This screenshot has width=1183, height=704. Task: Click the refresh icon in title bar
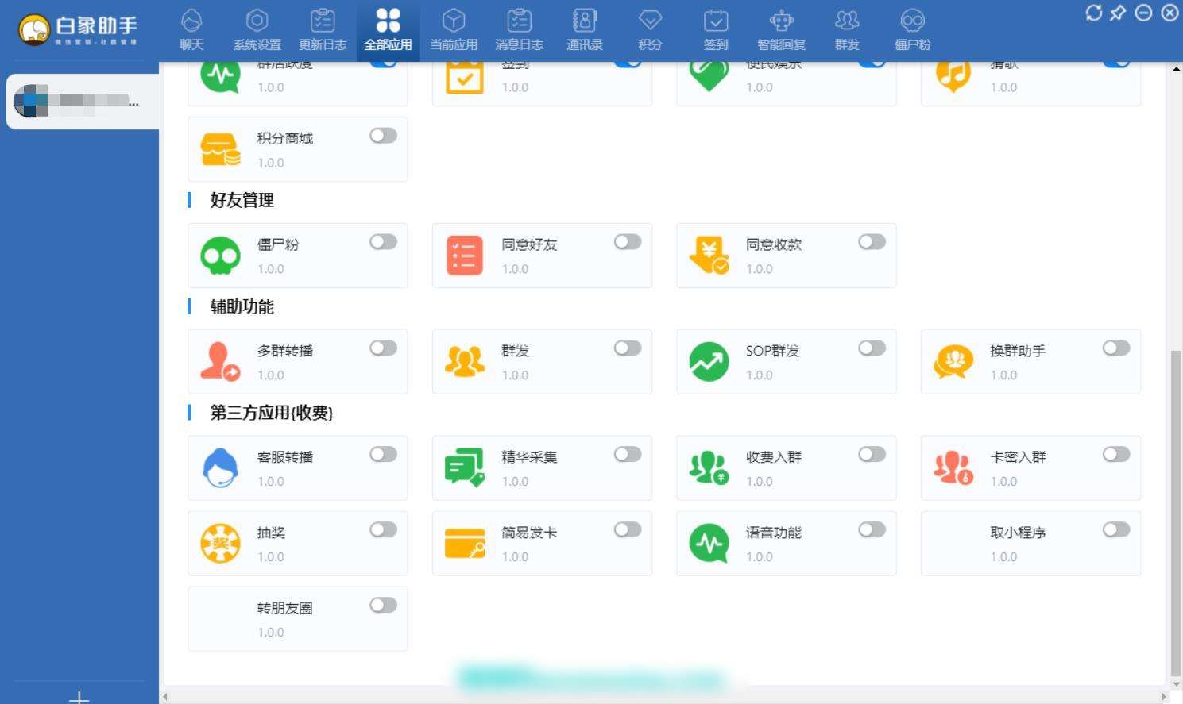tap(1094, 13)
